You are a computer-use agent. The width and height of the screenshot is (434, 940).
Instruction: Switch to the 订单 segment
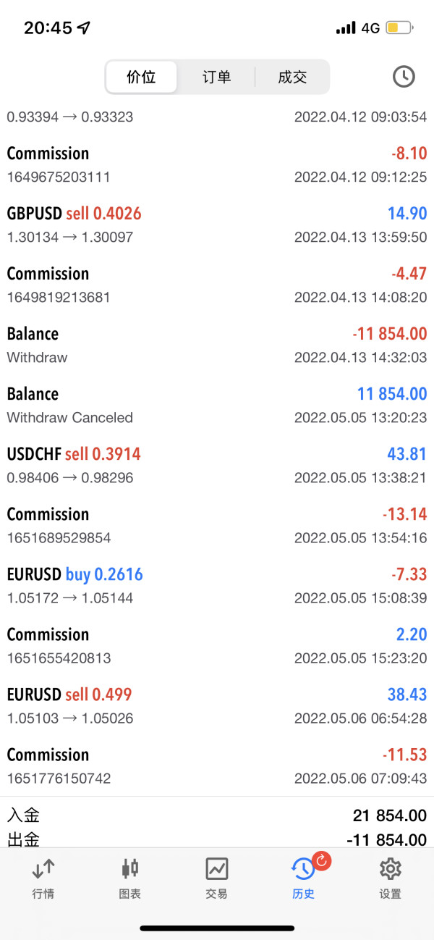(216, 77)
